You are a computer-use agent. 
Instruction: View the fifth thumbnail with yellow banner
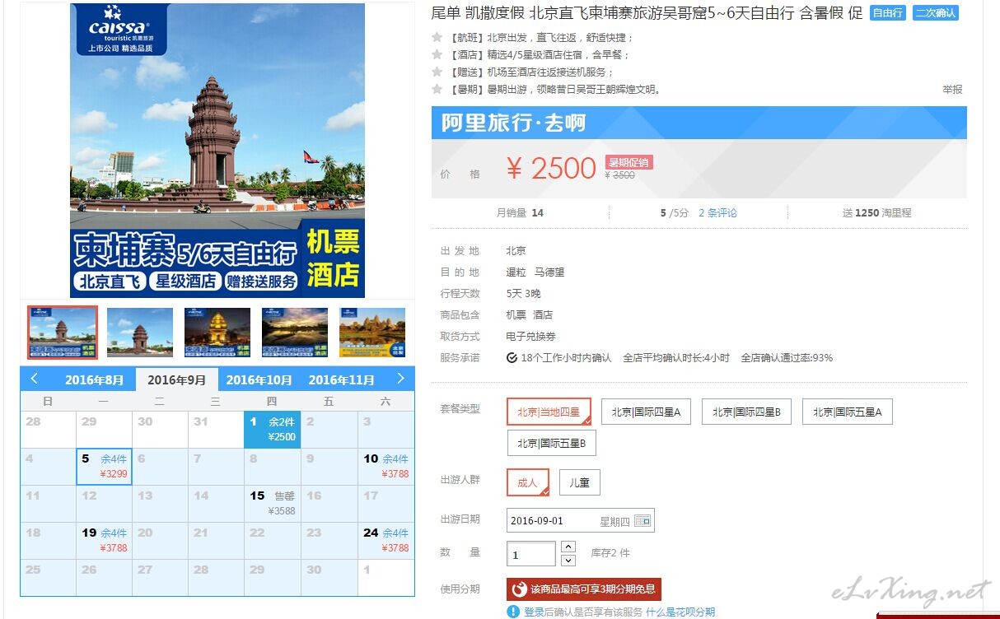372,333
